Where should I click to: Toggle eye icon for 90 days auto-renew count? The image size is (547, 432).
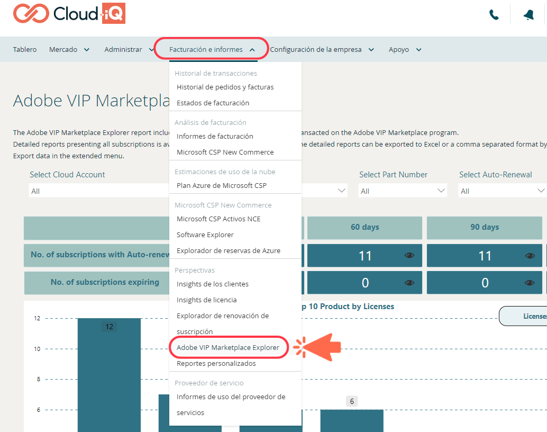[530, 256]
